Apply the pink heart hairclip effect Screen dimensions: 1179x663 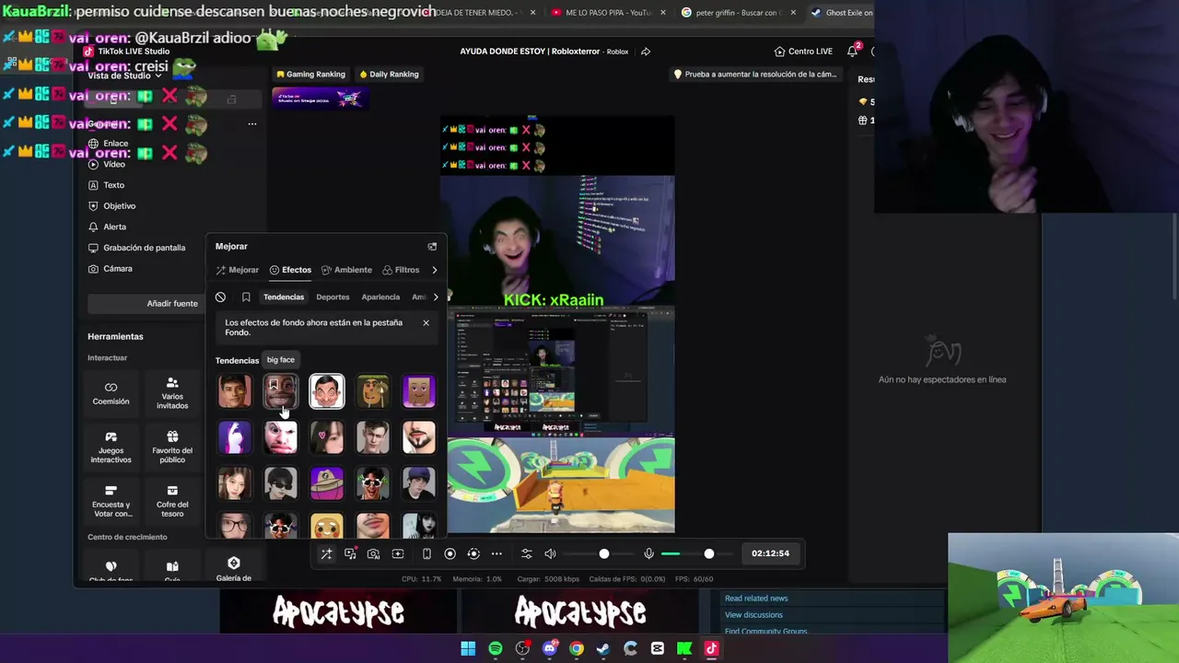327,437
